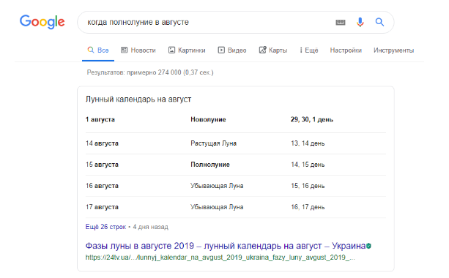Screen dimensions: 449x278
Task: Click the results count text
Action: (150, 72)
